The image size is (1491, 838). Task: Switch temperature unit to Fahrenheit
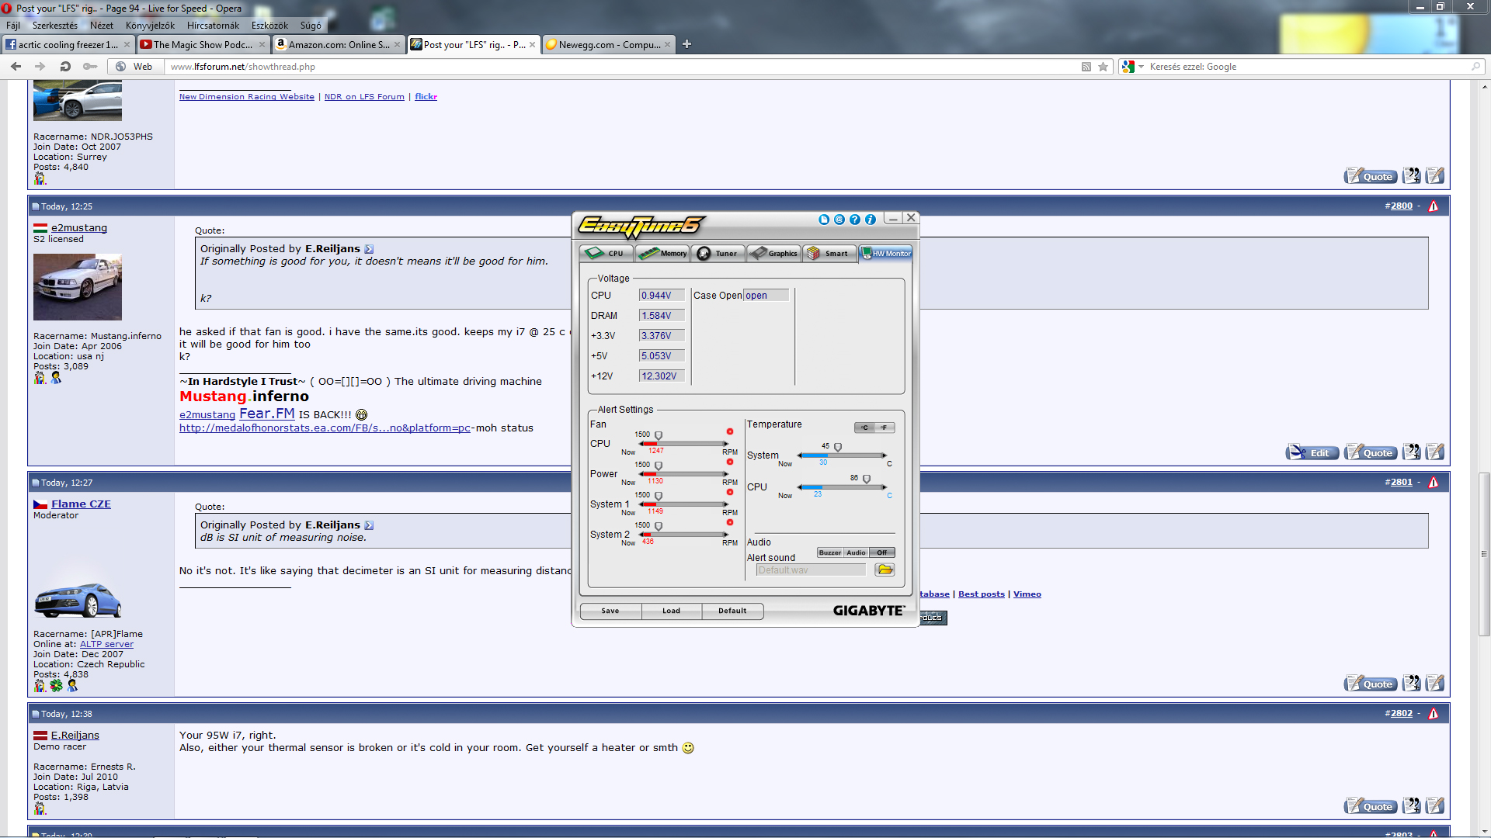click(x=885, y=428)
